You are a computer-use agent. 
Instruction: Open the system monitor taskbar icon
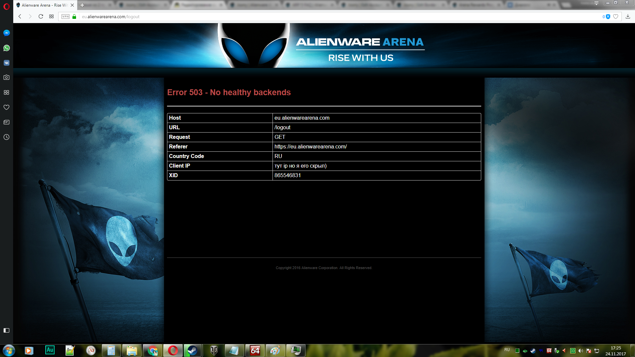pyautogui.click(x=296, y=350)
